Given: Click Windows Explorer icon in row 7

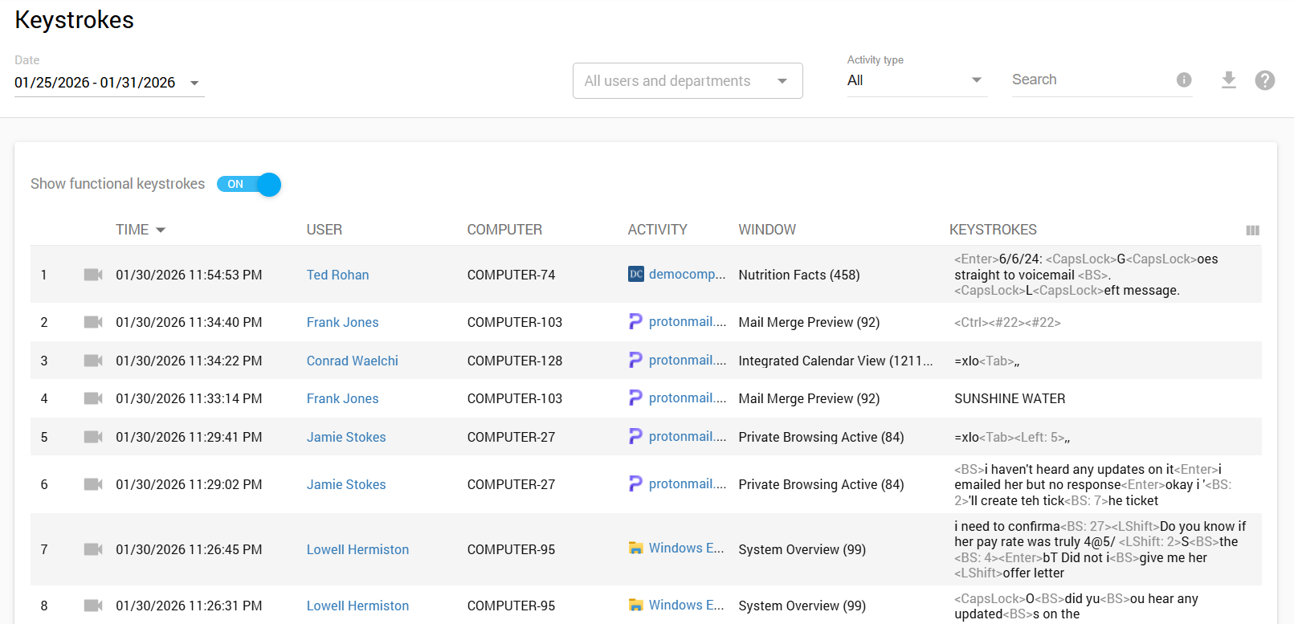Looking at the screenshot, I should tap(635, 549).
